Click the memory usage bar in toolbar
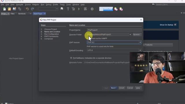185x104 pixels. [x=106, y=9]
